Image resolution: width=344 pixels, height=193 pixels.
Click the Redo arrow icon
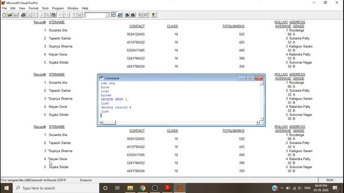tap(67, 15)
